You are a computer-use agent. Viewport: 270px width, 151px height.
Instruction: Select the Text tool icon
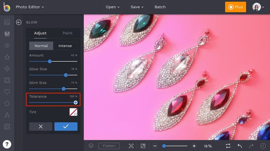coord(7,115)
